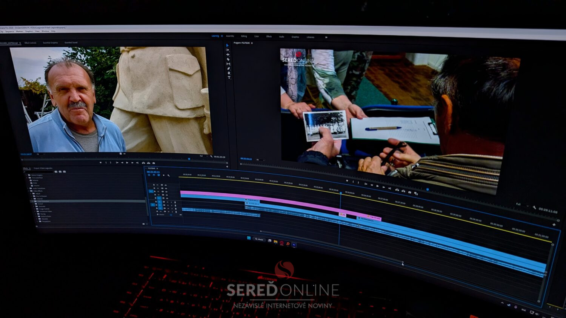Image resolution: width=566 pixels, height=318 pixels.
Task: Open the Sequence menu
Action: coord(9,31)
